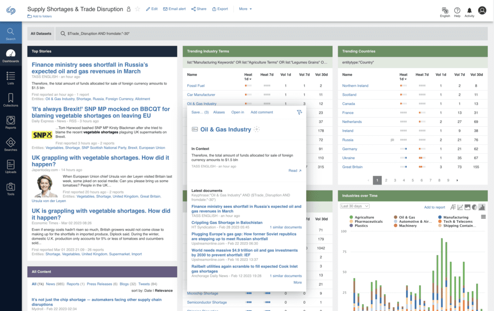Click the lock icon beside the dashboard title
The height and width of the screenshot is (311, 494).
point(128,9)
